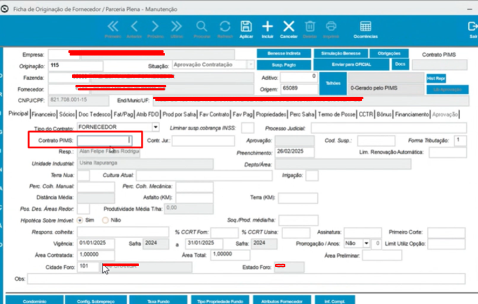This screenshot has height=304, width=478.
Task: Click the Cancelar X icon
Action: point(289,26)
